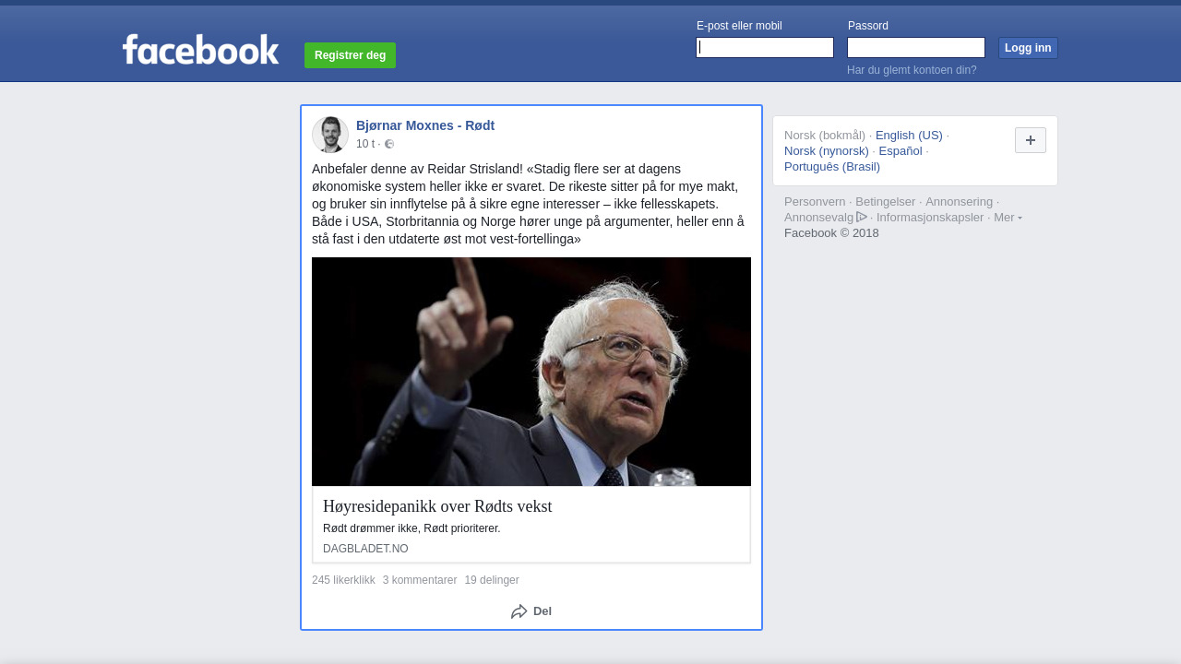Open Personvern footer link
The width and height of the screenshot is (1181, 664).
pos(815,202)
